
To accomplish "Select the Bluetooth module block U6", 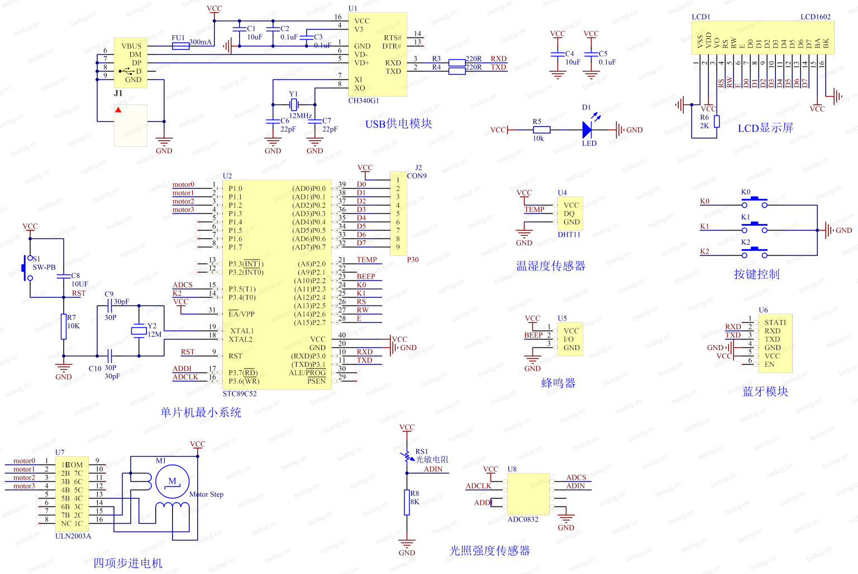I will [775, 343].
